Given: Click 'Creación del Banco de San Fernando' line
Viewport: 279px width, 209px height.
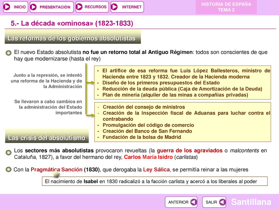Looking at the screenshot, I should pos(147,131).
